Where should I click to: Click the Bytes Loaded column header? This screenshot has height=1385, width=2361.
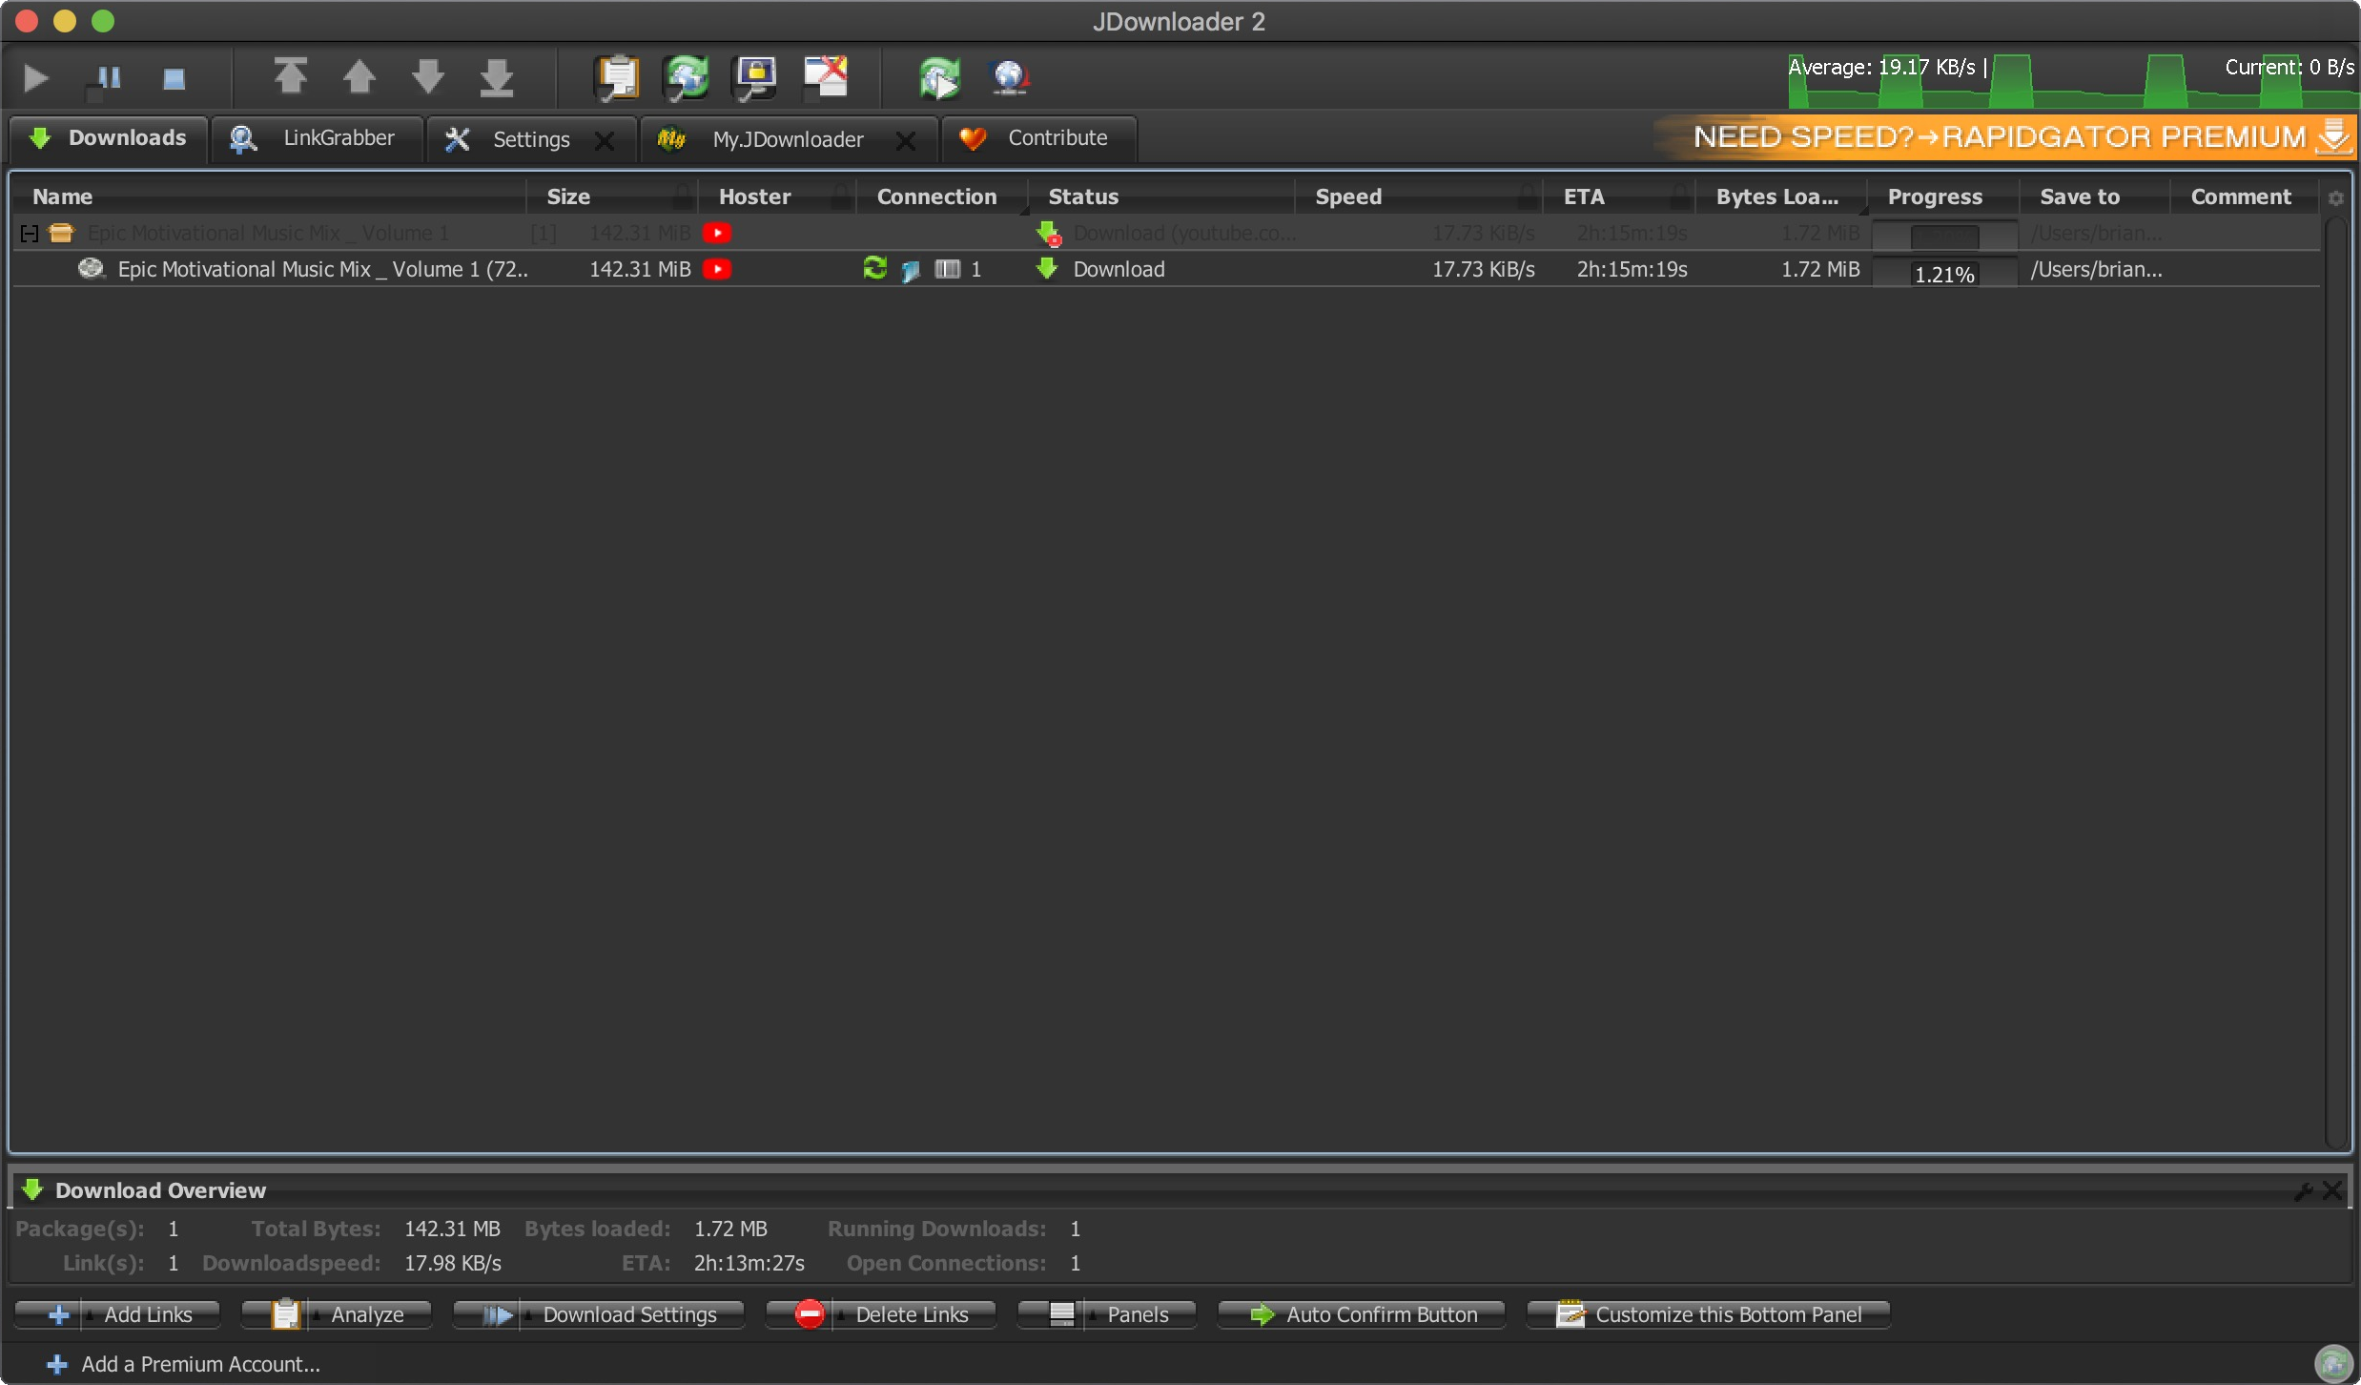(1782, 196)
